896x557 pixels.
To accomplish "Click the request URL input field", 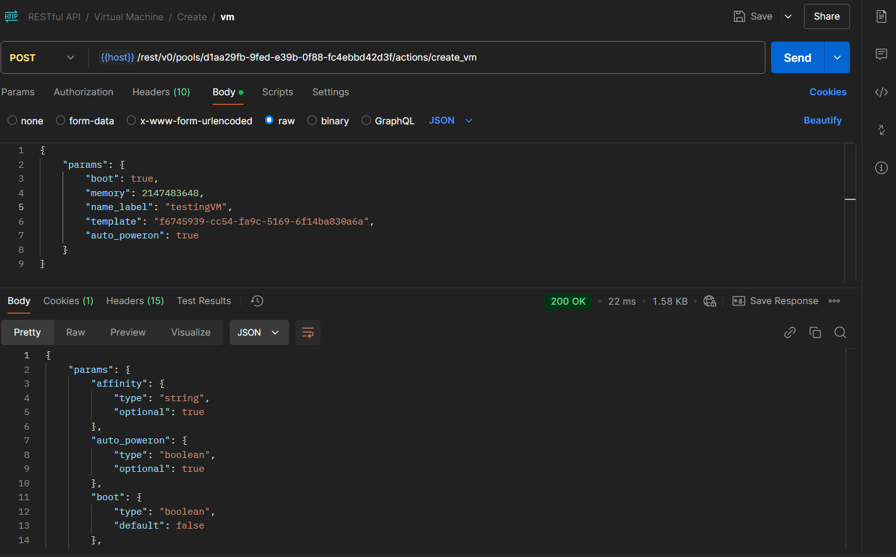I will point(427,57).
